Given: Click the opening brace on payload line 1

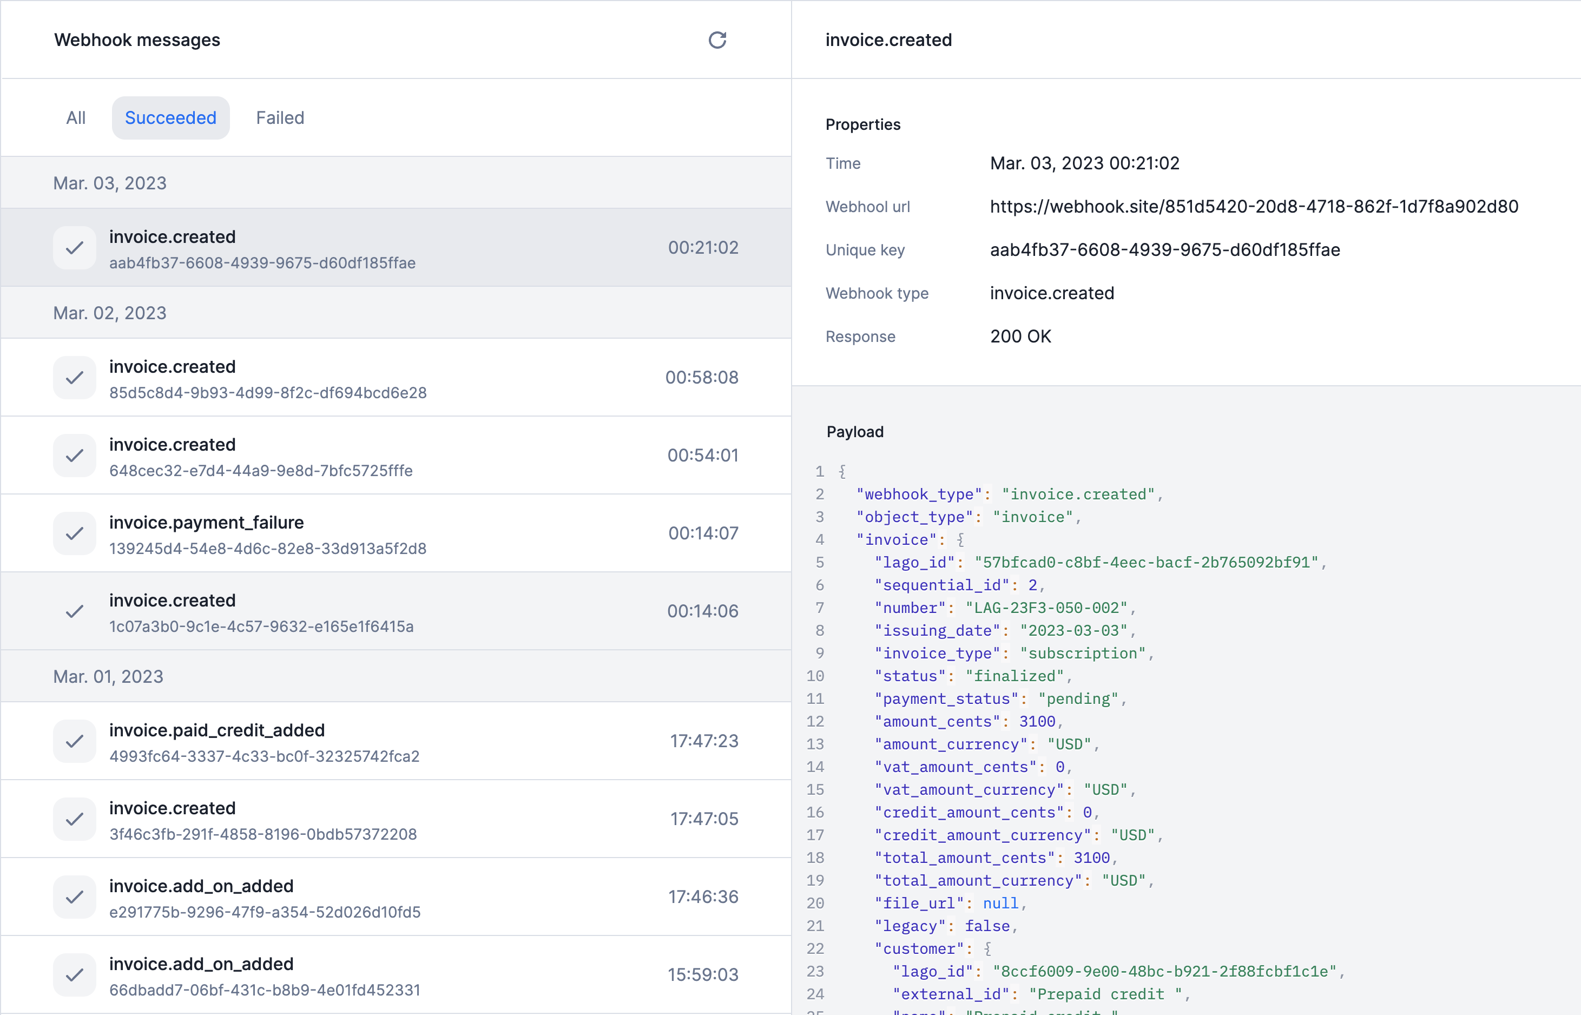Looking at the screenshot, I should (842, 472).
